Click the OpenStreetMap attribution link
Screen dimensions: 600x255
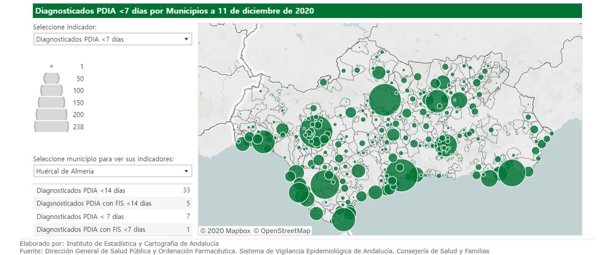[x=282, y=231]
